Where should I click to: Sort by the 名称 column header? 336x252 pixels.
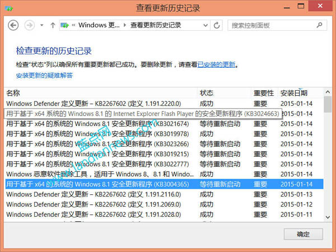pos(101,93)
